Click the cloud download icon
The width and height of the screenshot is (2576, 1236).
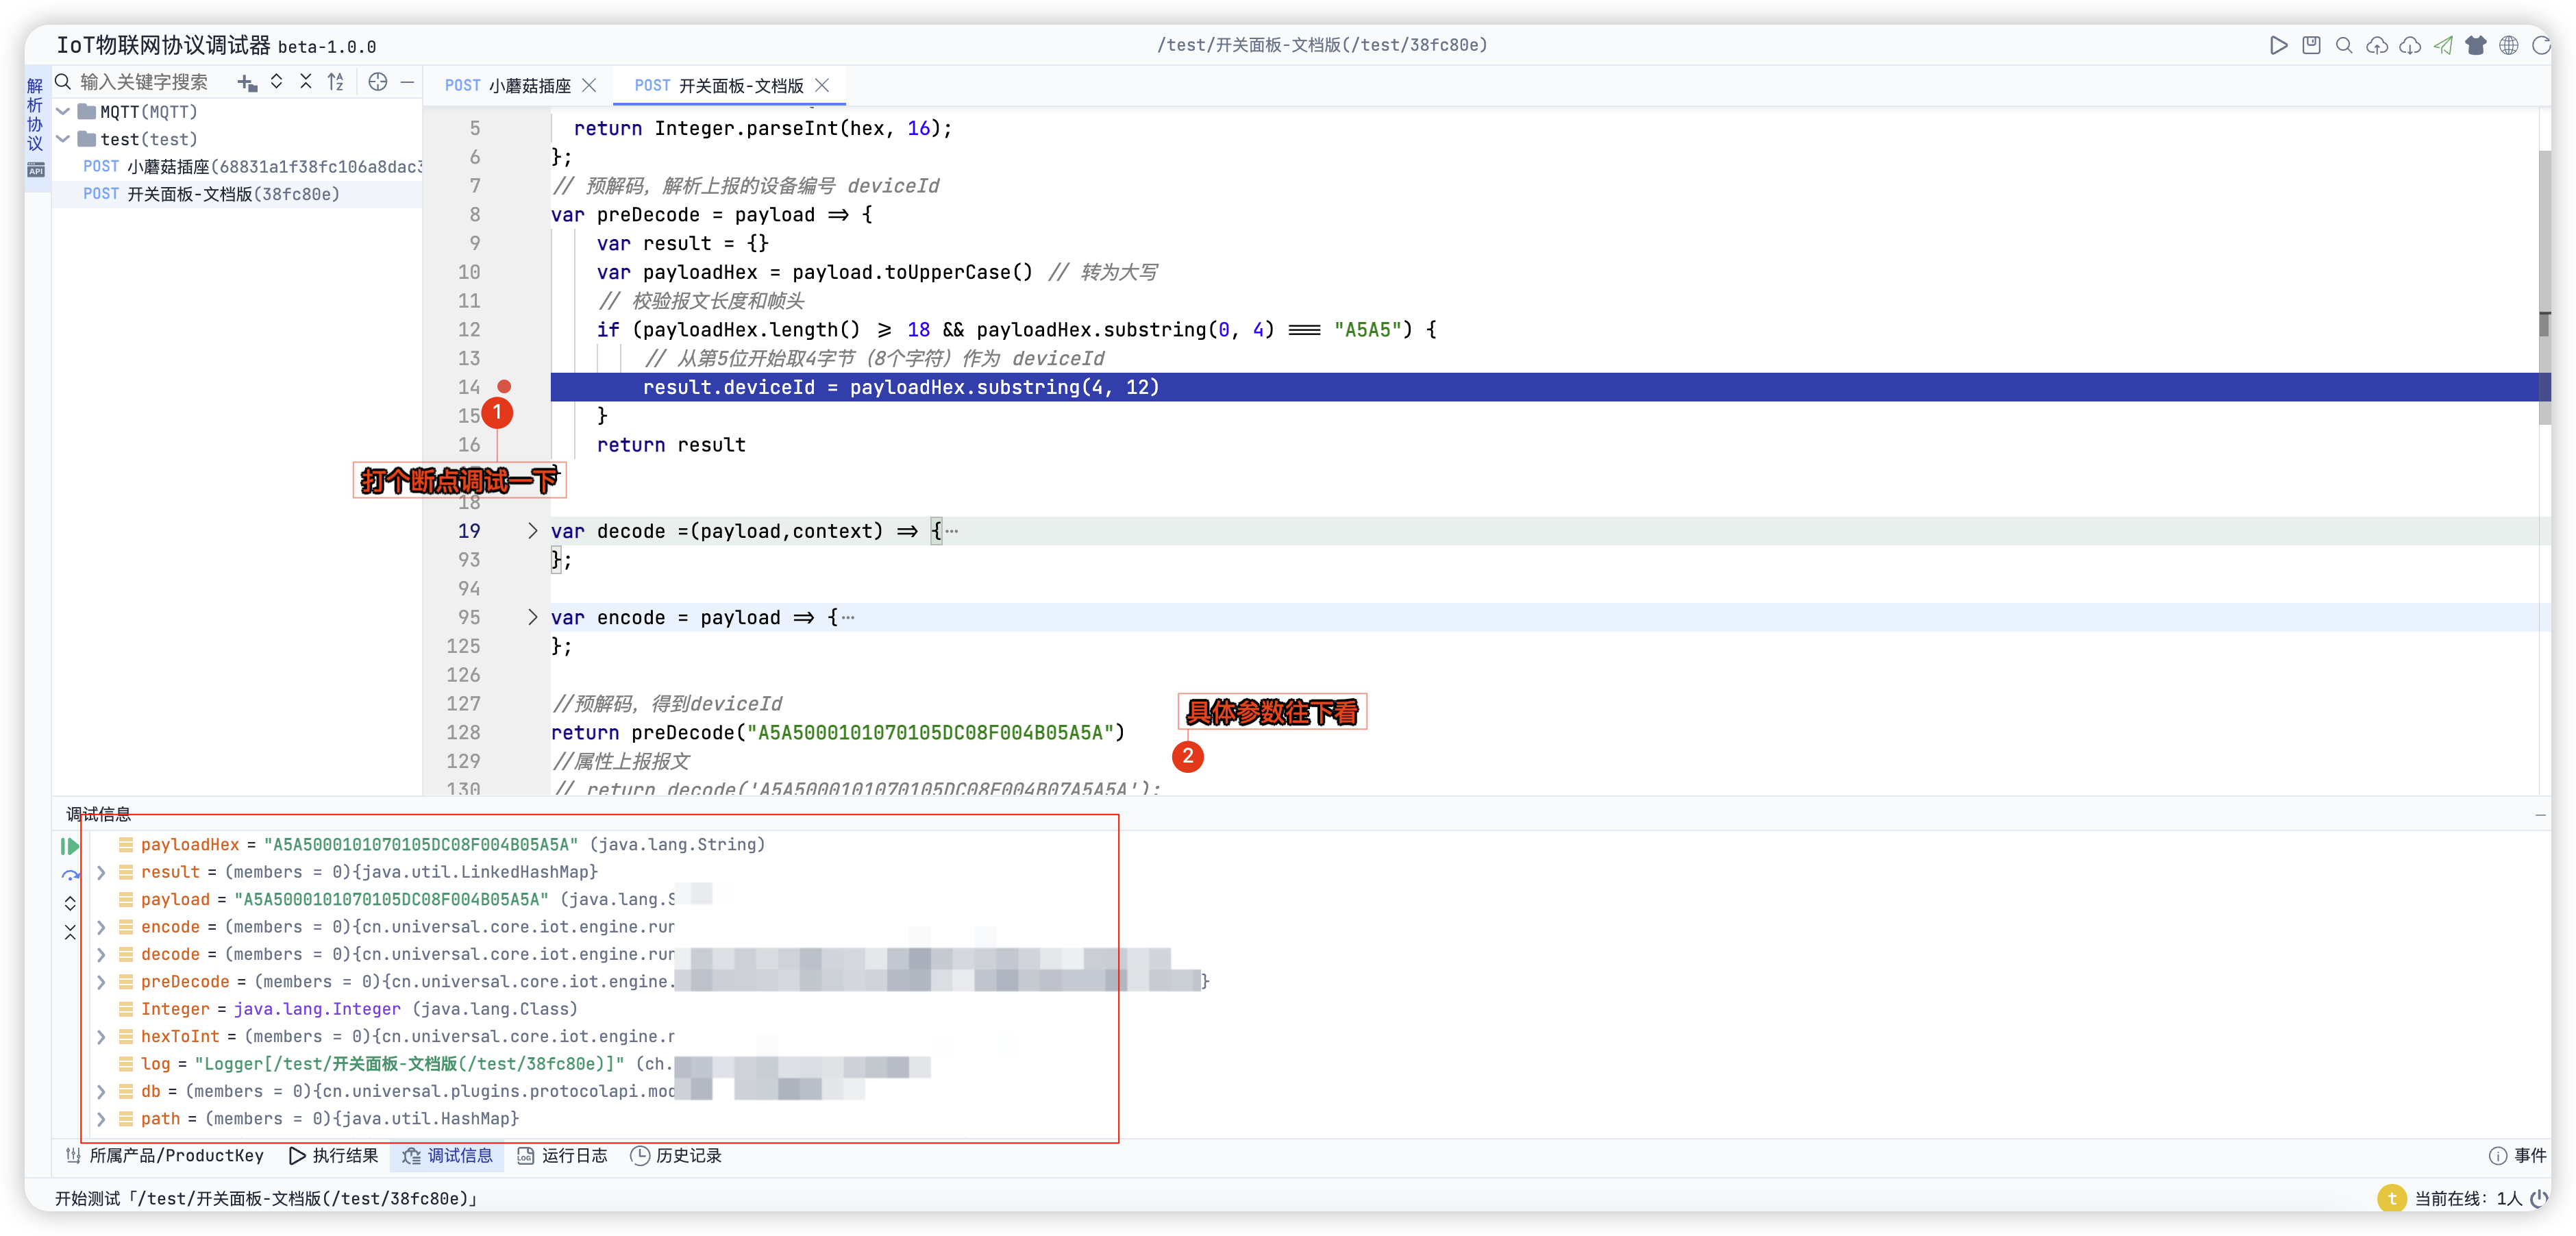point(2410,45)
